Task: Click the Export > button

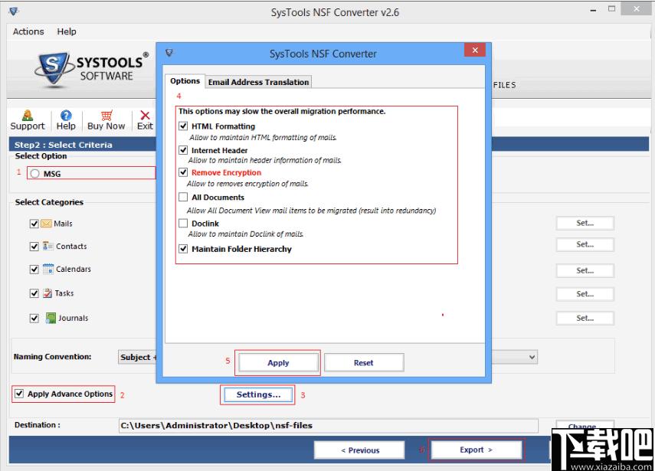Action: [x=477, y=450]
